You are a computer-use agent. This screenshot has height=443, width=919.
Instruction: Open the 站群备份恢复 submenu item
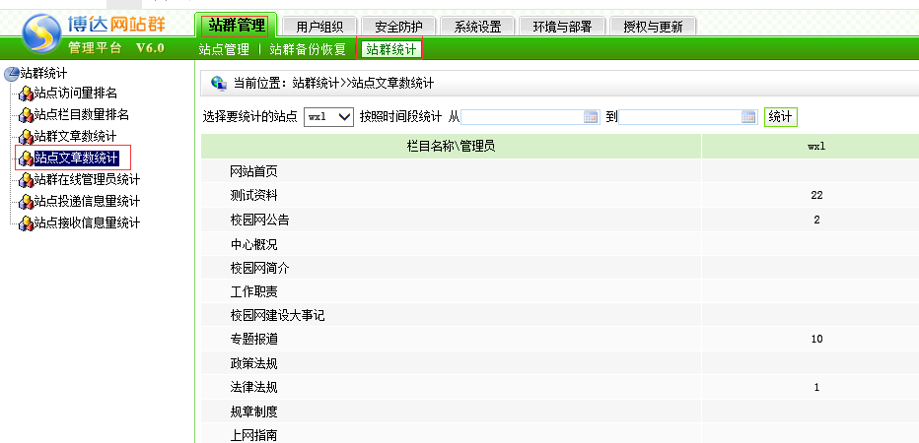pos(308,48)
